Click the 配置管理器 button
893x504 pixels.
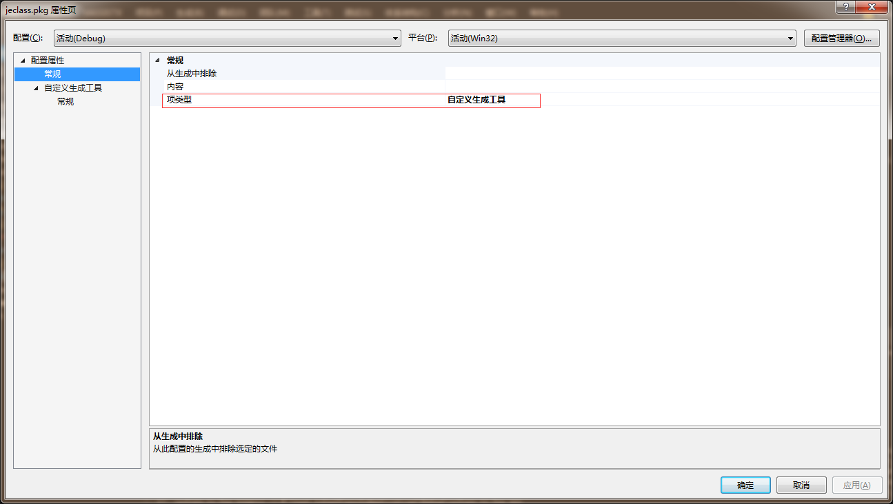841,39
